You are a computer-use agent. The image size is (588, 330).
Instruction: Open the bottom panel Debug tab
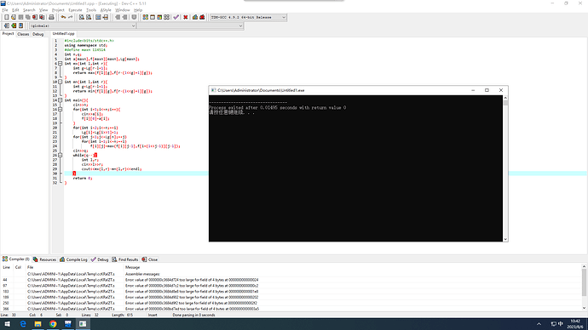pos(100,259)
